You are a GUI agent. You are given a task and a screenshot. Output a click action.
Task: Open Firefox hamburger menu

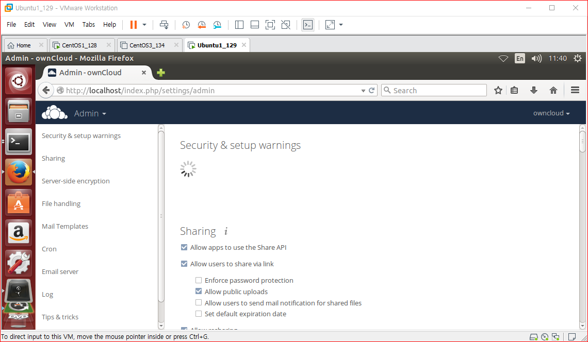tap(575, 90)
